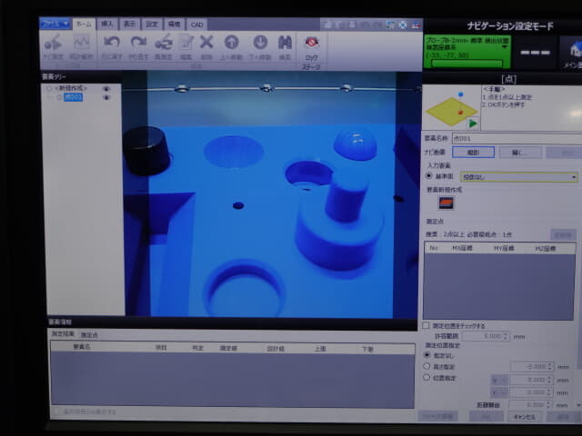Viewport: 582px width, 436px height.
Task: Click the green play arrow on guide image
Action: (x=473, y=124)
